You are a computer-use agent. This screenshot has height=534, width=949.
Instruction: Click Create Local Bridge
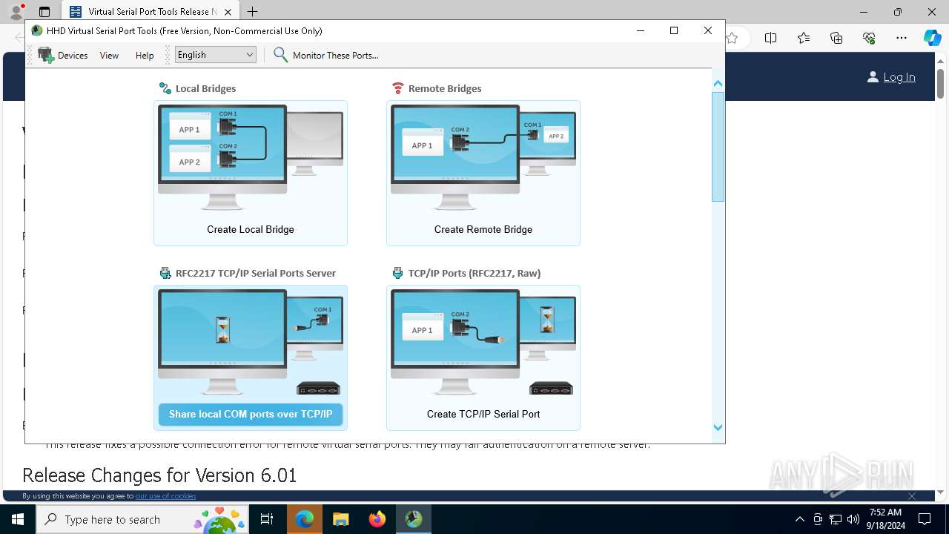point(251,229)
